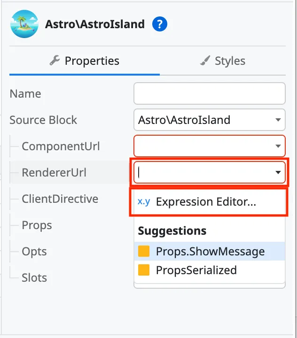
Task: Select the Slots property row
Action: [x=35, y=278]
